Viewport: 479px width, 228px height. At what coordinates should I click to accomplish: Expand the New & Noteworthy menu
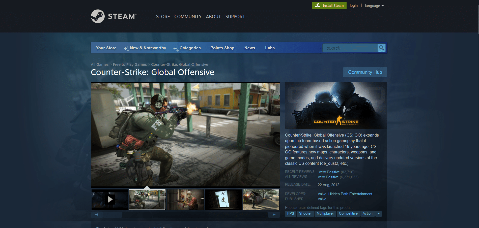(x=145, y=48)
